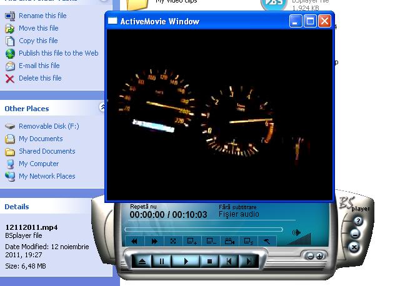This screenshot has width=410, height=286.
Task: Click 'Rename this file' link
Action: point(42,16)
